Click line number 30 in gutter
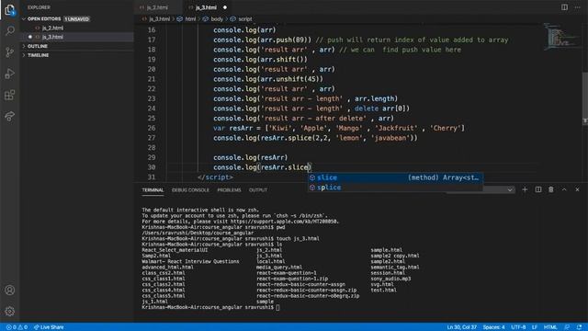 click(x=151, y=167)
